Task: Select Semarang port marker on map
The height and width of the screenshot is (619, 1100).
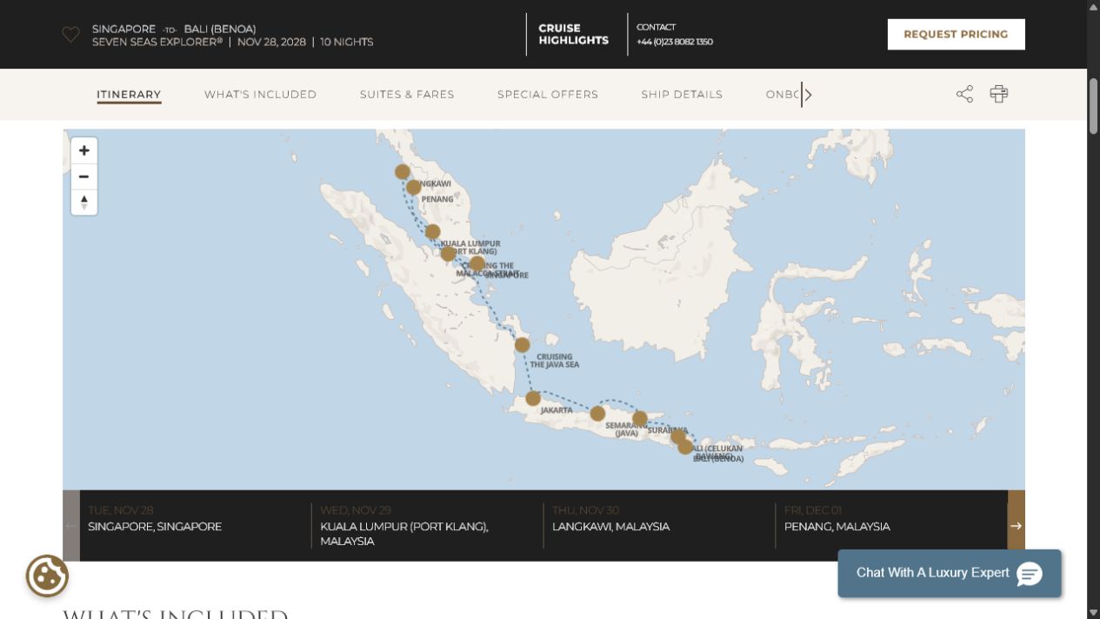Action: coord(597,413)
